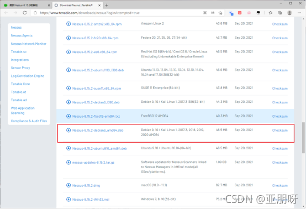Open Tenable.ot sidebar link
This screenshot has width=306, height=209.
19,92
